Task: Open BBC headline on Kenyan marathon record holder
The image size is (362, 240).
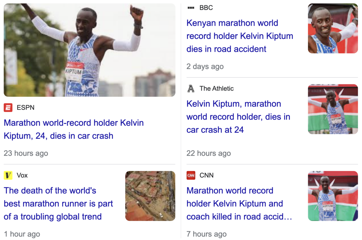Action: (240, 36)
